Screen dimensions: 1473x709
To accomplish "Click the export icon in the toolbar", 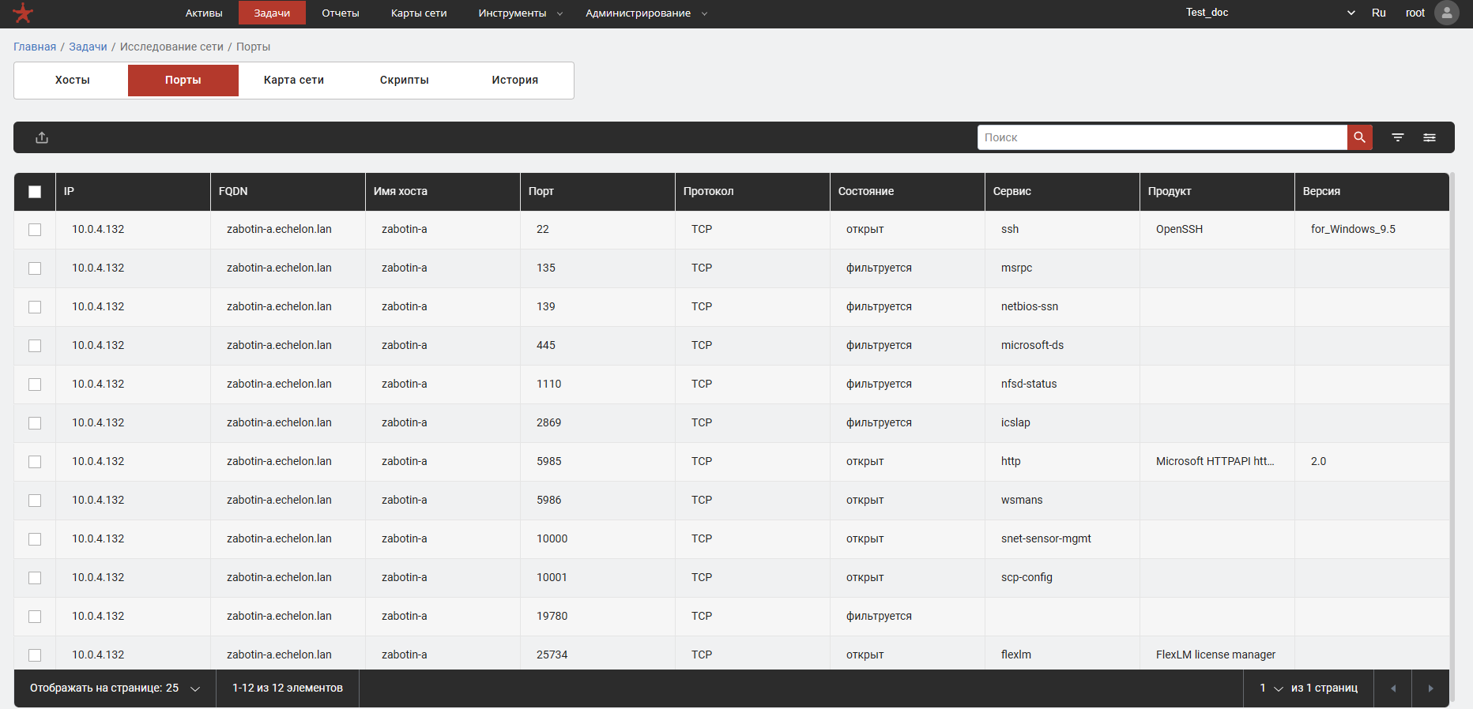I will point(42,137).
